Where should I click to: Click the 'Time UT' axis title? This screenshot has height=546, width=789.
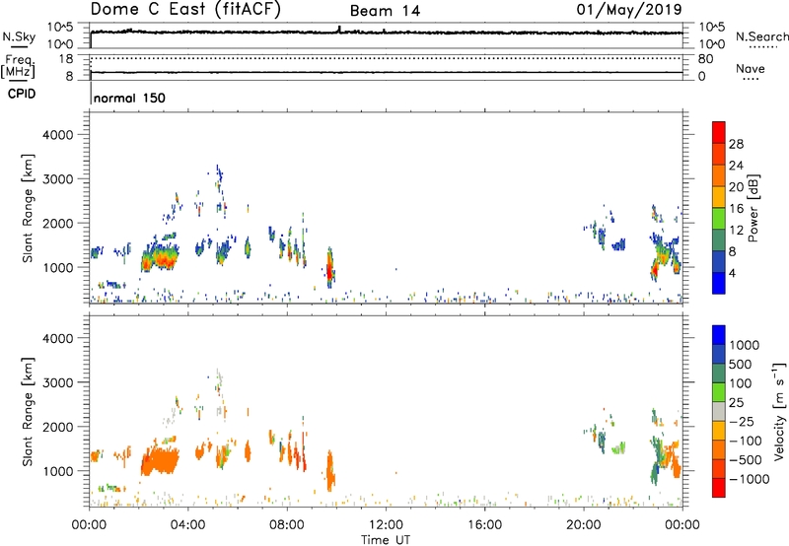[386, 540]
